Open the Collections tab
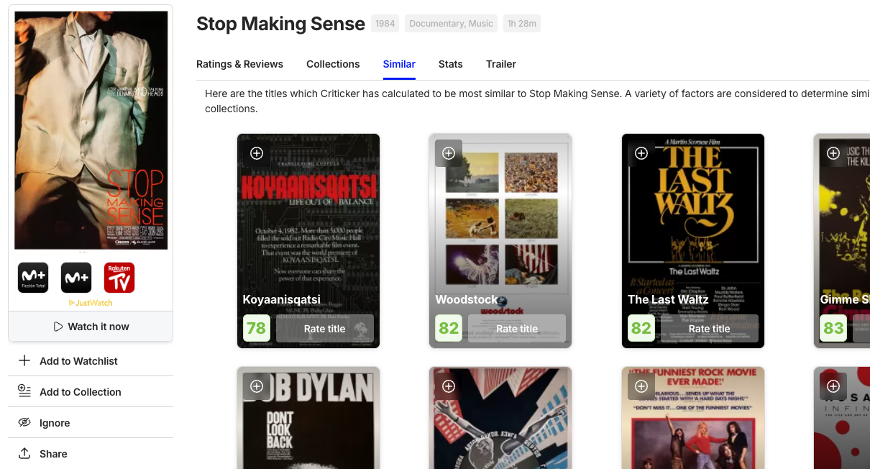The height and width of the screenshot is (469, 870). [333, 64]
